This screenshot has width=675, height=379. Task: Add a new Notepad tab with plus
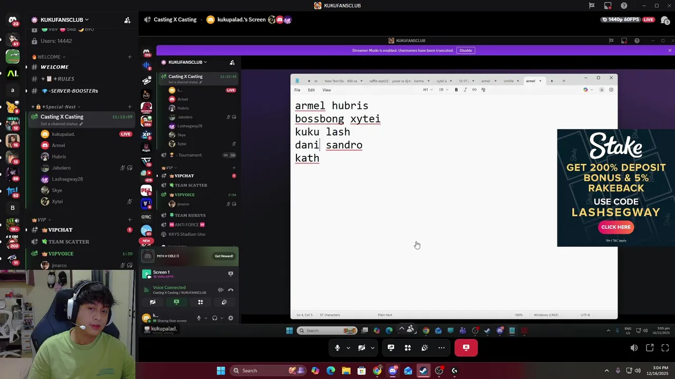pos(564,81)
